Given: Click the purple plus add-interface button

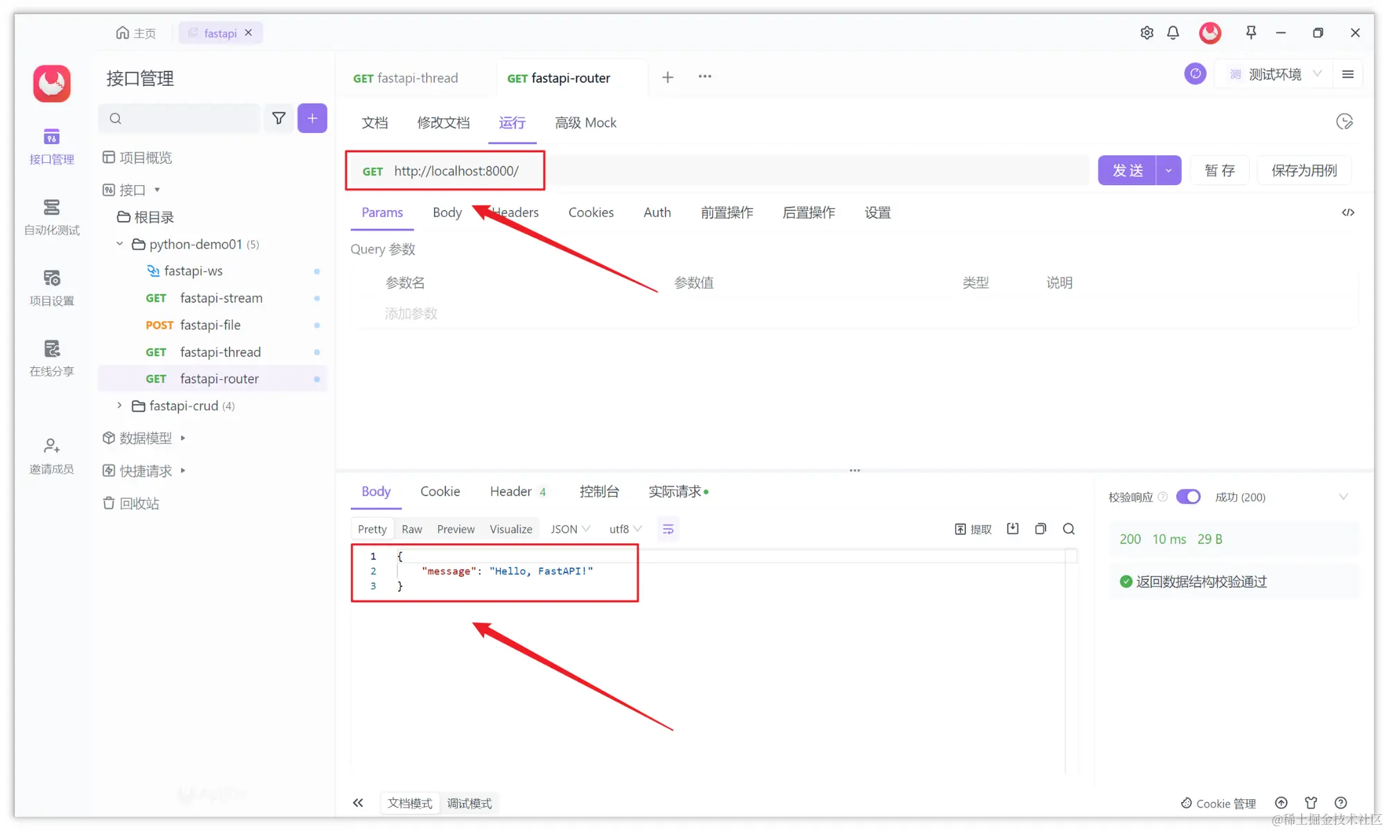Looking at the screenshot, I should pyautogui.click(x=312, y=119).
